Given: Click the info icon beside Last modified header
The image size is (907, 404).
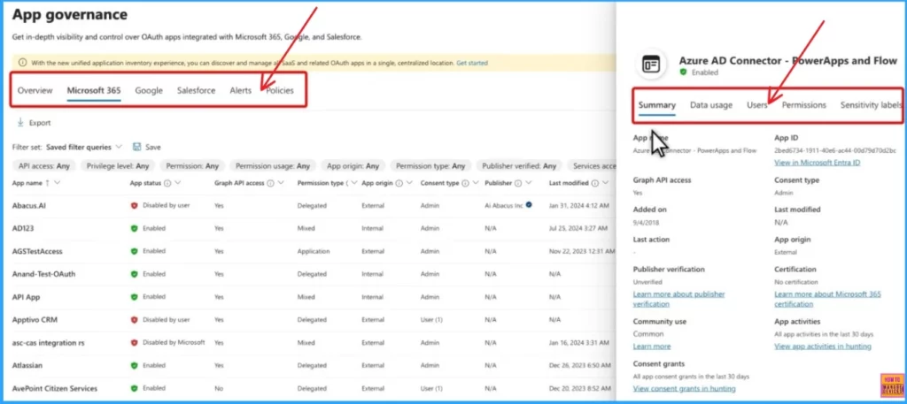Looking at the screenshot, I should 594,183.
